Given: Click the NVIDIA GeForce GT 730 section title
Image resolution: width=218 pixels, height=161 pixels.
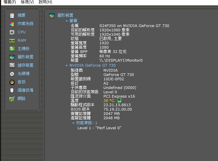Looking at the screenshot, I should point(92,65).
